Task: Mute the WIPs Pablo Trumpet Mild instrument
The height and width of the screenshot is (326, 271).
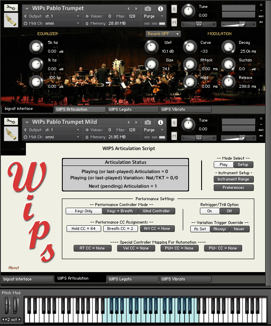Action: 174,136
